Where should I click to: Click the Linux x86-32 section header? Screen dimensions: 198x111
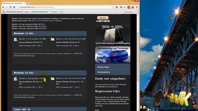coord(49,109)
